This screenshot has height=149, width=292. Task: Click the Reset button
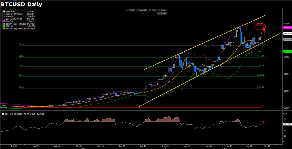[x=162, y=13]
